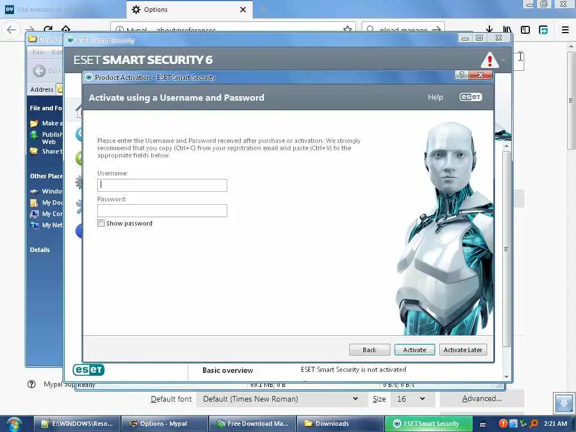576x432 pixels.
Task: Click the green check tray icon
Action: [523, 424]
